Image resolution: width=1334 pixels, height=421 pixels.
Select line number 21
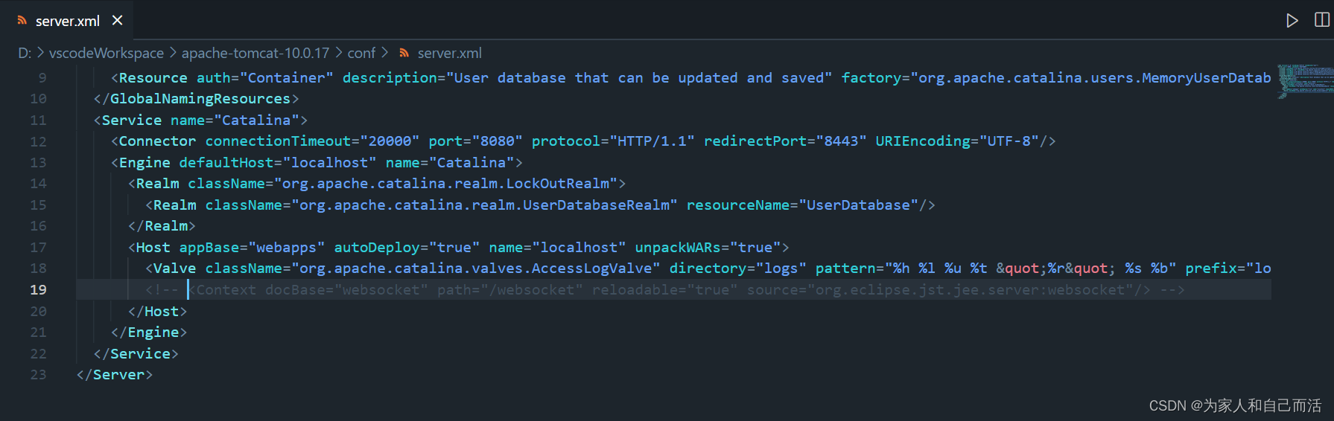click(39, 332)
